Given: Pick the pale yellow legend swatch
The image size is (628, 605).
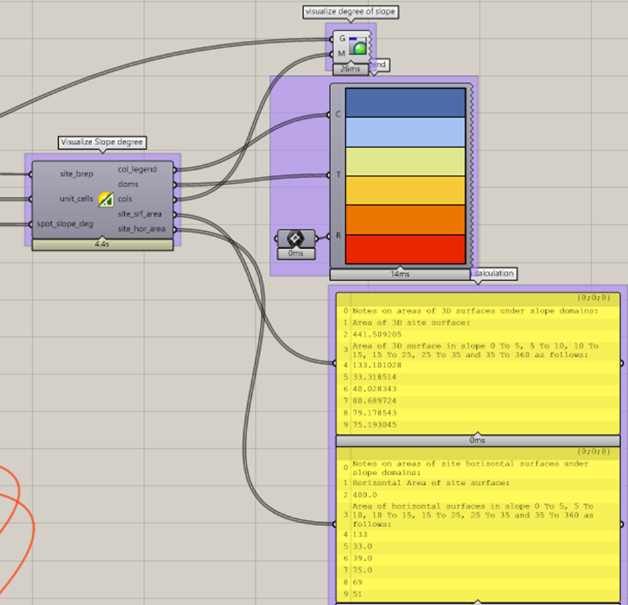Looking at the screenshot, I should coord(406,162).
